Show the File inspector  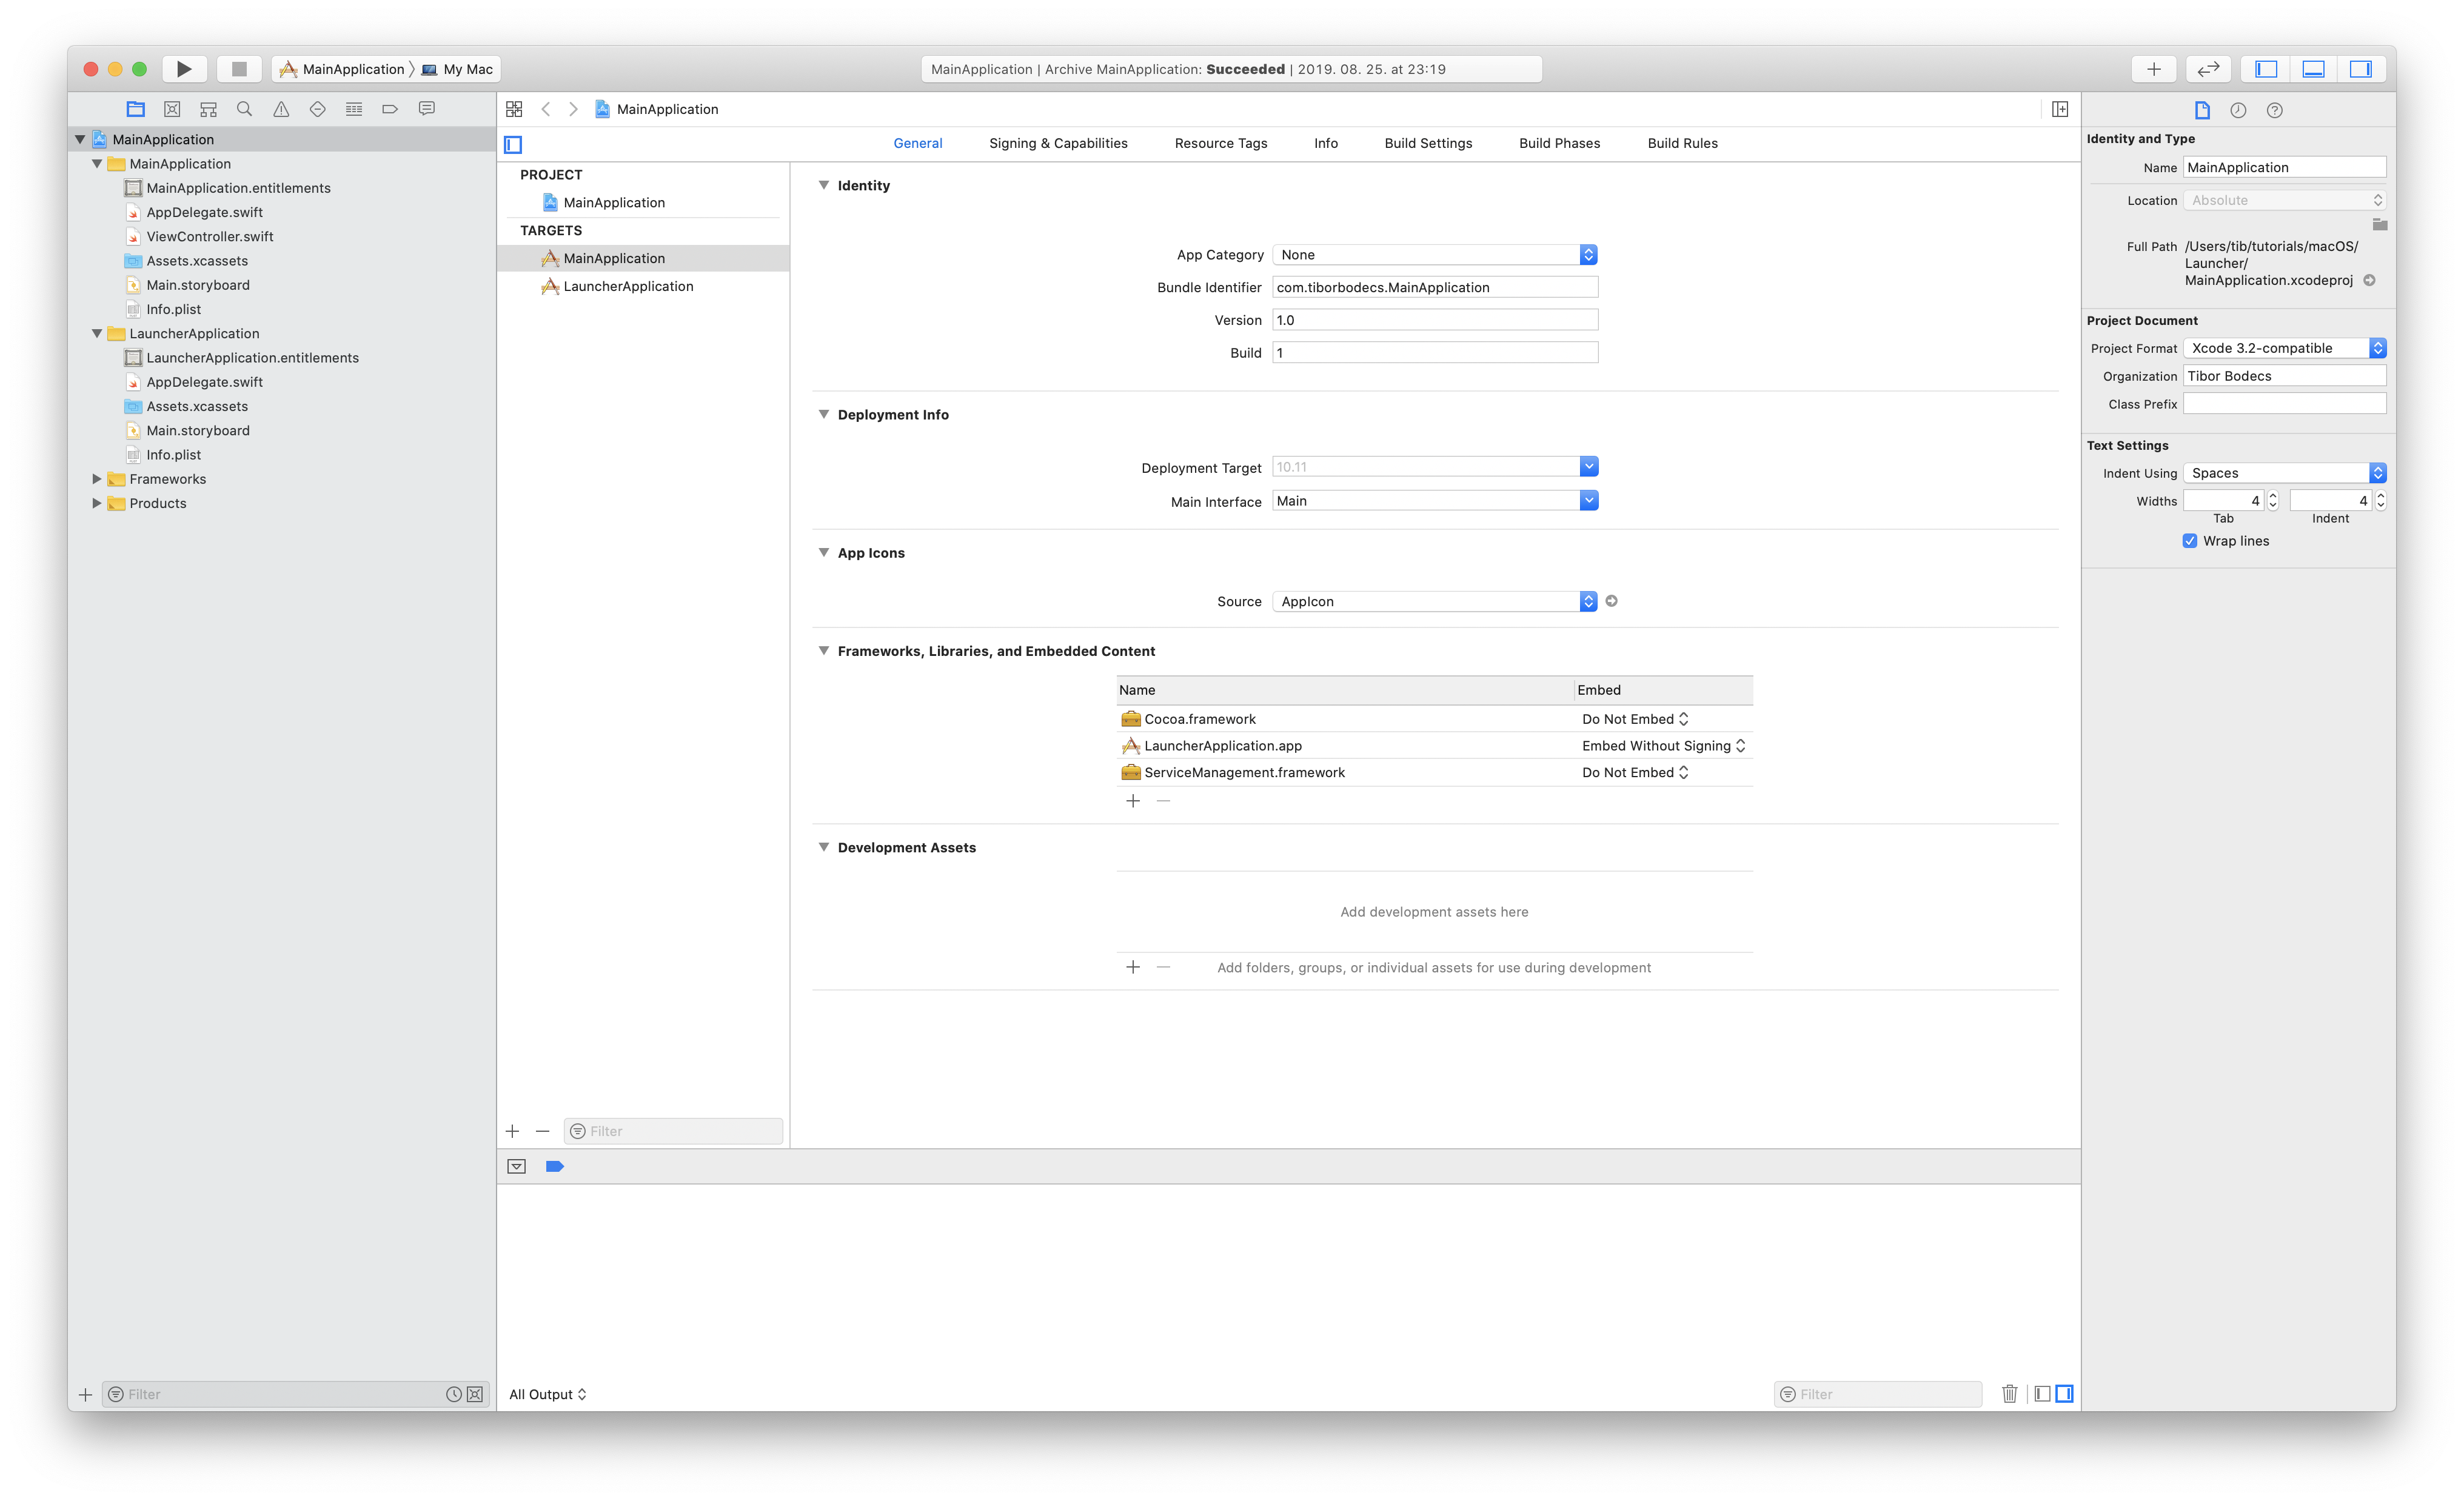2202,110
